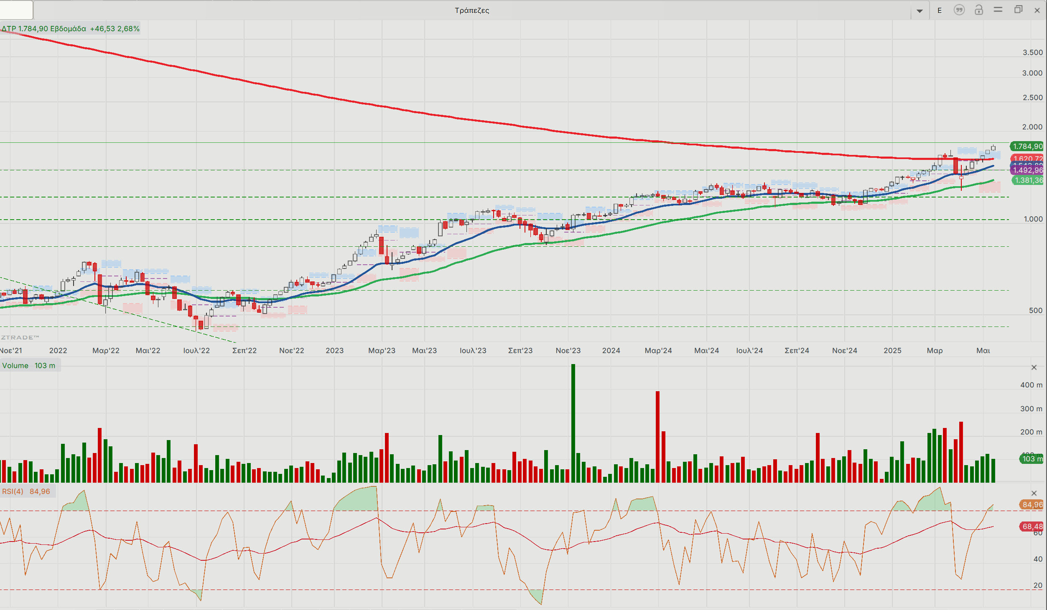Click the E period selector button
This screenshot has width=1047, height=610.
[x=940, y=10]
